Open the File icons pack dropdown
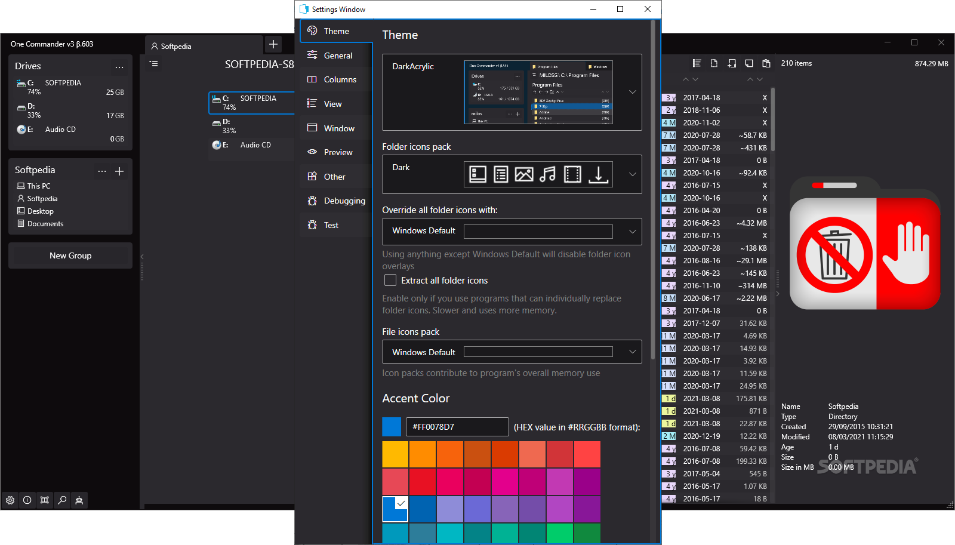Viewport: 955px width, 545px height. [512, 352]
